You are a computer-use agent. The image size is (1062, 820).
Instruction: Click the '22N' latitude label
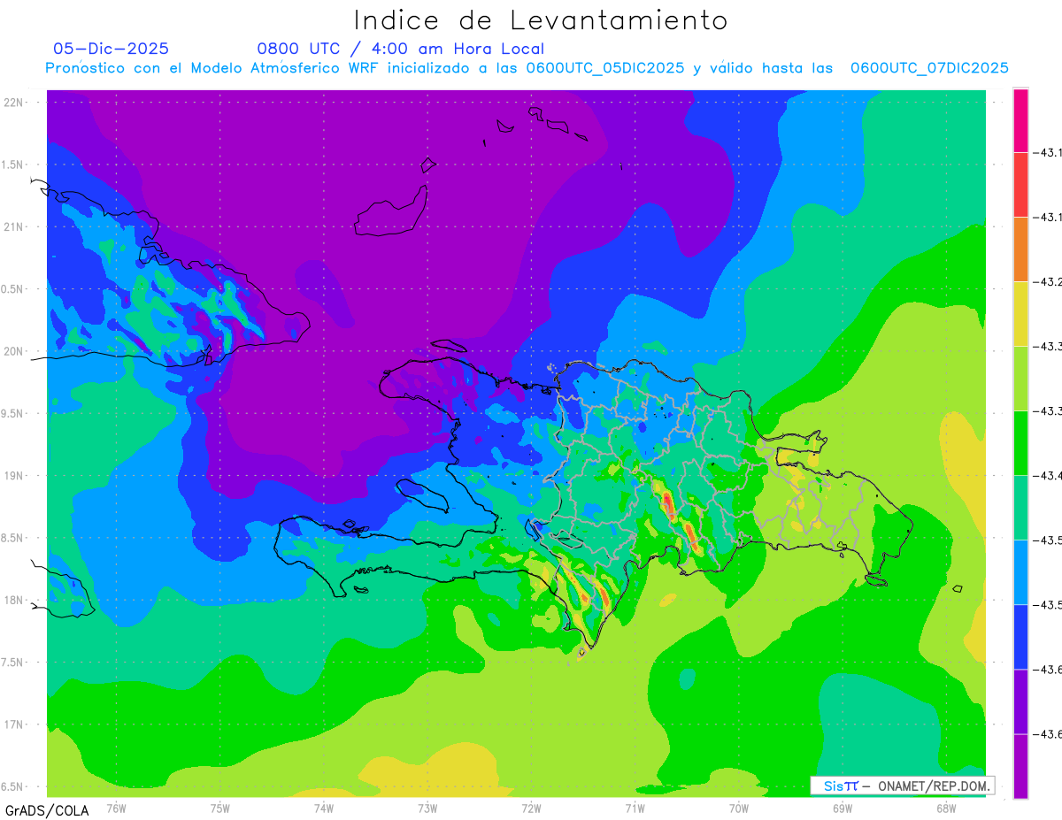(x=14, y=103)
